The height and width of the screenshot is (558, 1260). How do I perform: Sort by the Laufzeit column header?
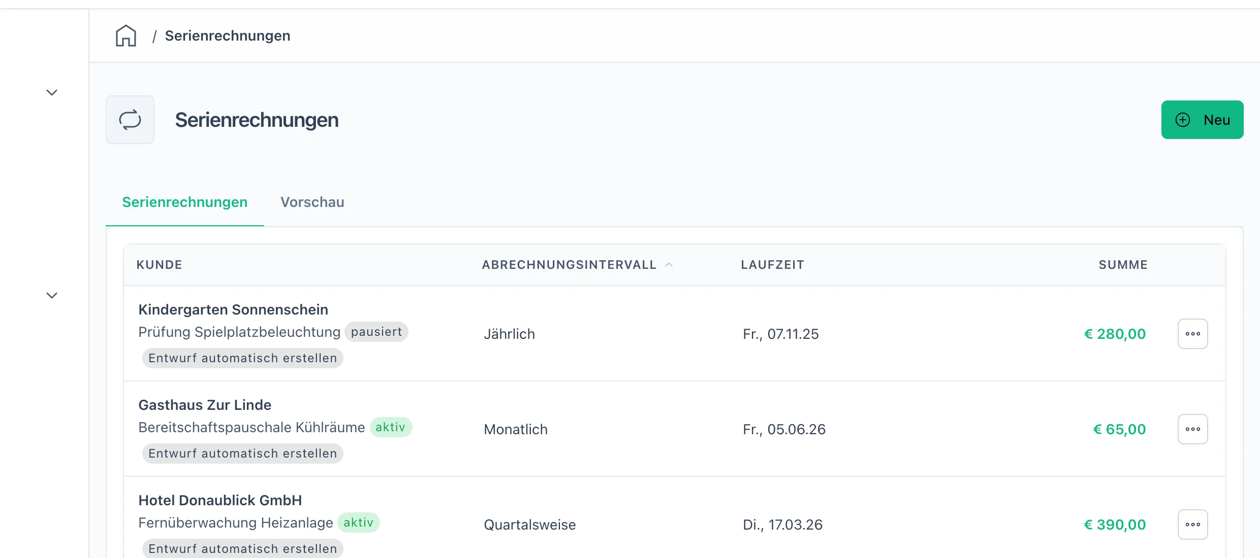point(772,265)
